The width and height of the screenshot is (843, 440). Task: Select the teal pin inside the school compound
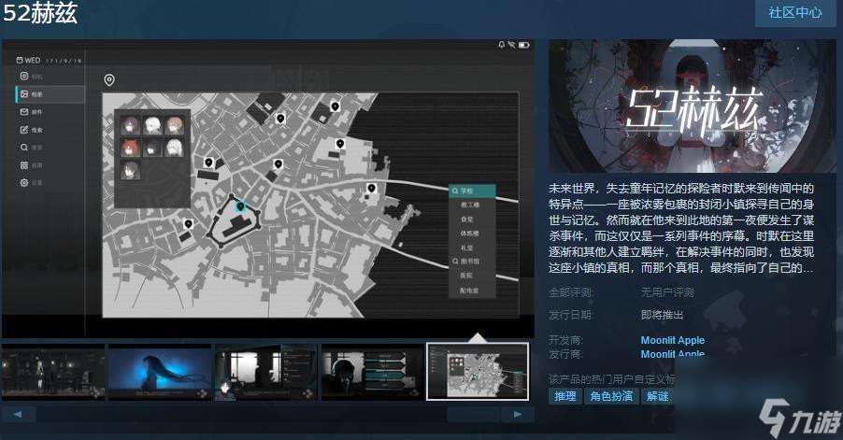pyautogui.click(x=240, y=206)
